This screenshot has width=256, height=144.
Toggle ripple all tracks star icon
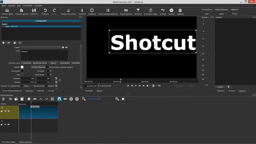pos(77,99)
